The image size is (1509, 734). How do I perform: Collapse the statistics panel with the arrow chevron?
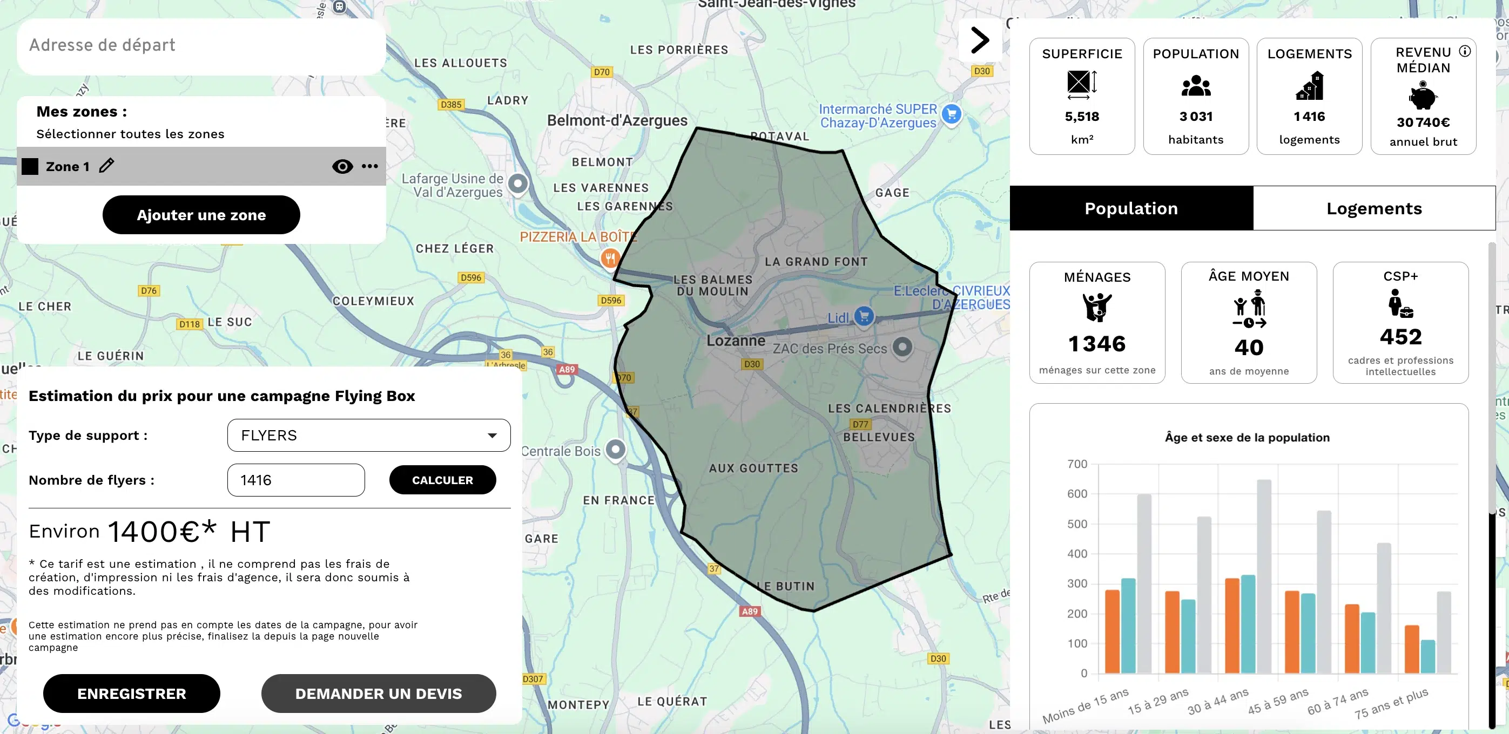coord(979,39)
